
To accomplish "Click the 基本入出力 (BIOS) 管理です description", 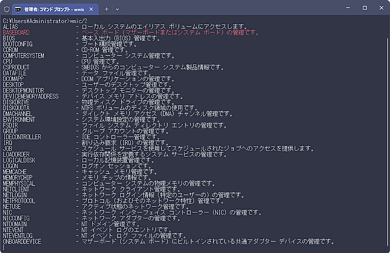I will point(120,39).
